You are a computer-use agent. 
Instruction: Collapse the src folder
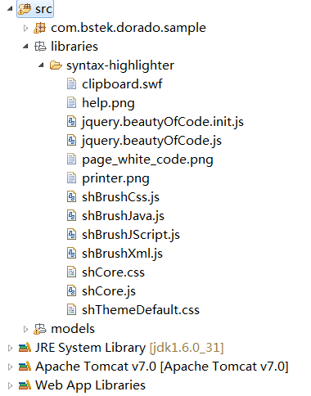pyautogui.click(x=10, y=9)
